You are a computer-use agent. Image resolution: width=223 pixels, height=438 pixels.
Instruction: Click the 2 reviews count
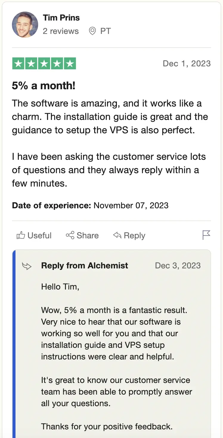[x=61, y=31]
